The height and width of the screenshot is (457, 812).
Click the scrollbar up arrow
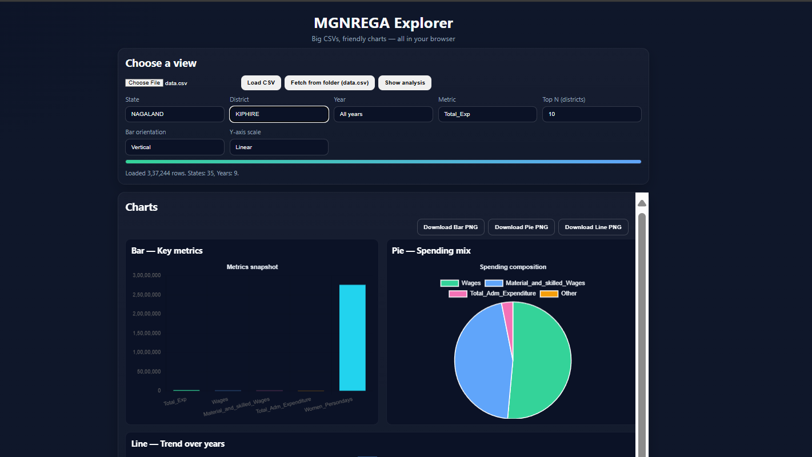point(641,202)
